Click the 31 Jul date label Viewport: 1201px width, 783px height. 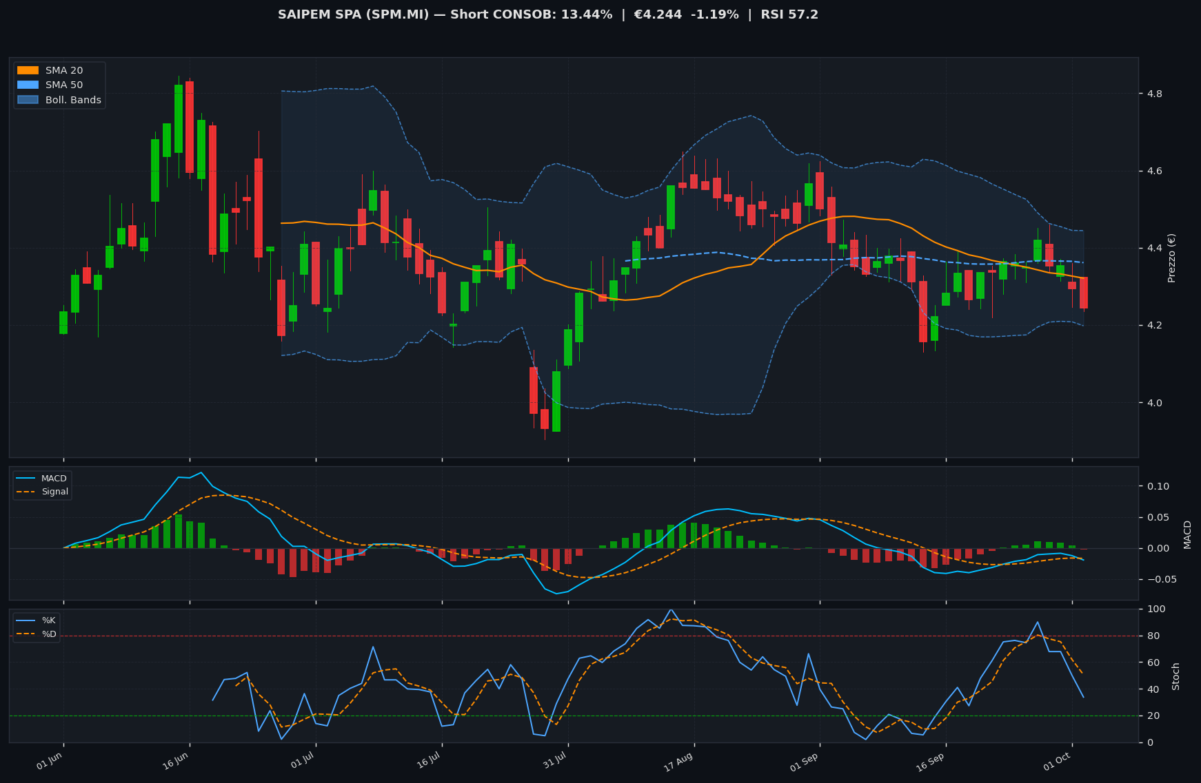(x=554, y=762)
